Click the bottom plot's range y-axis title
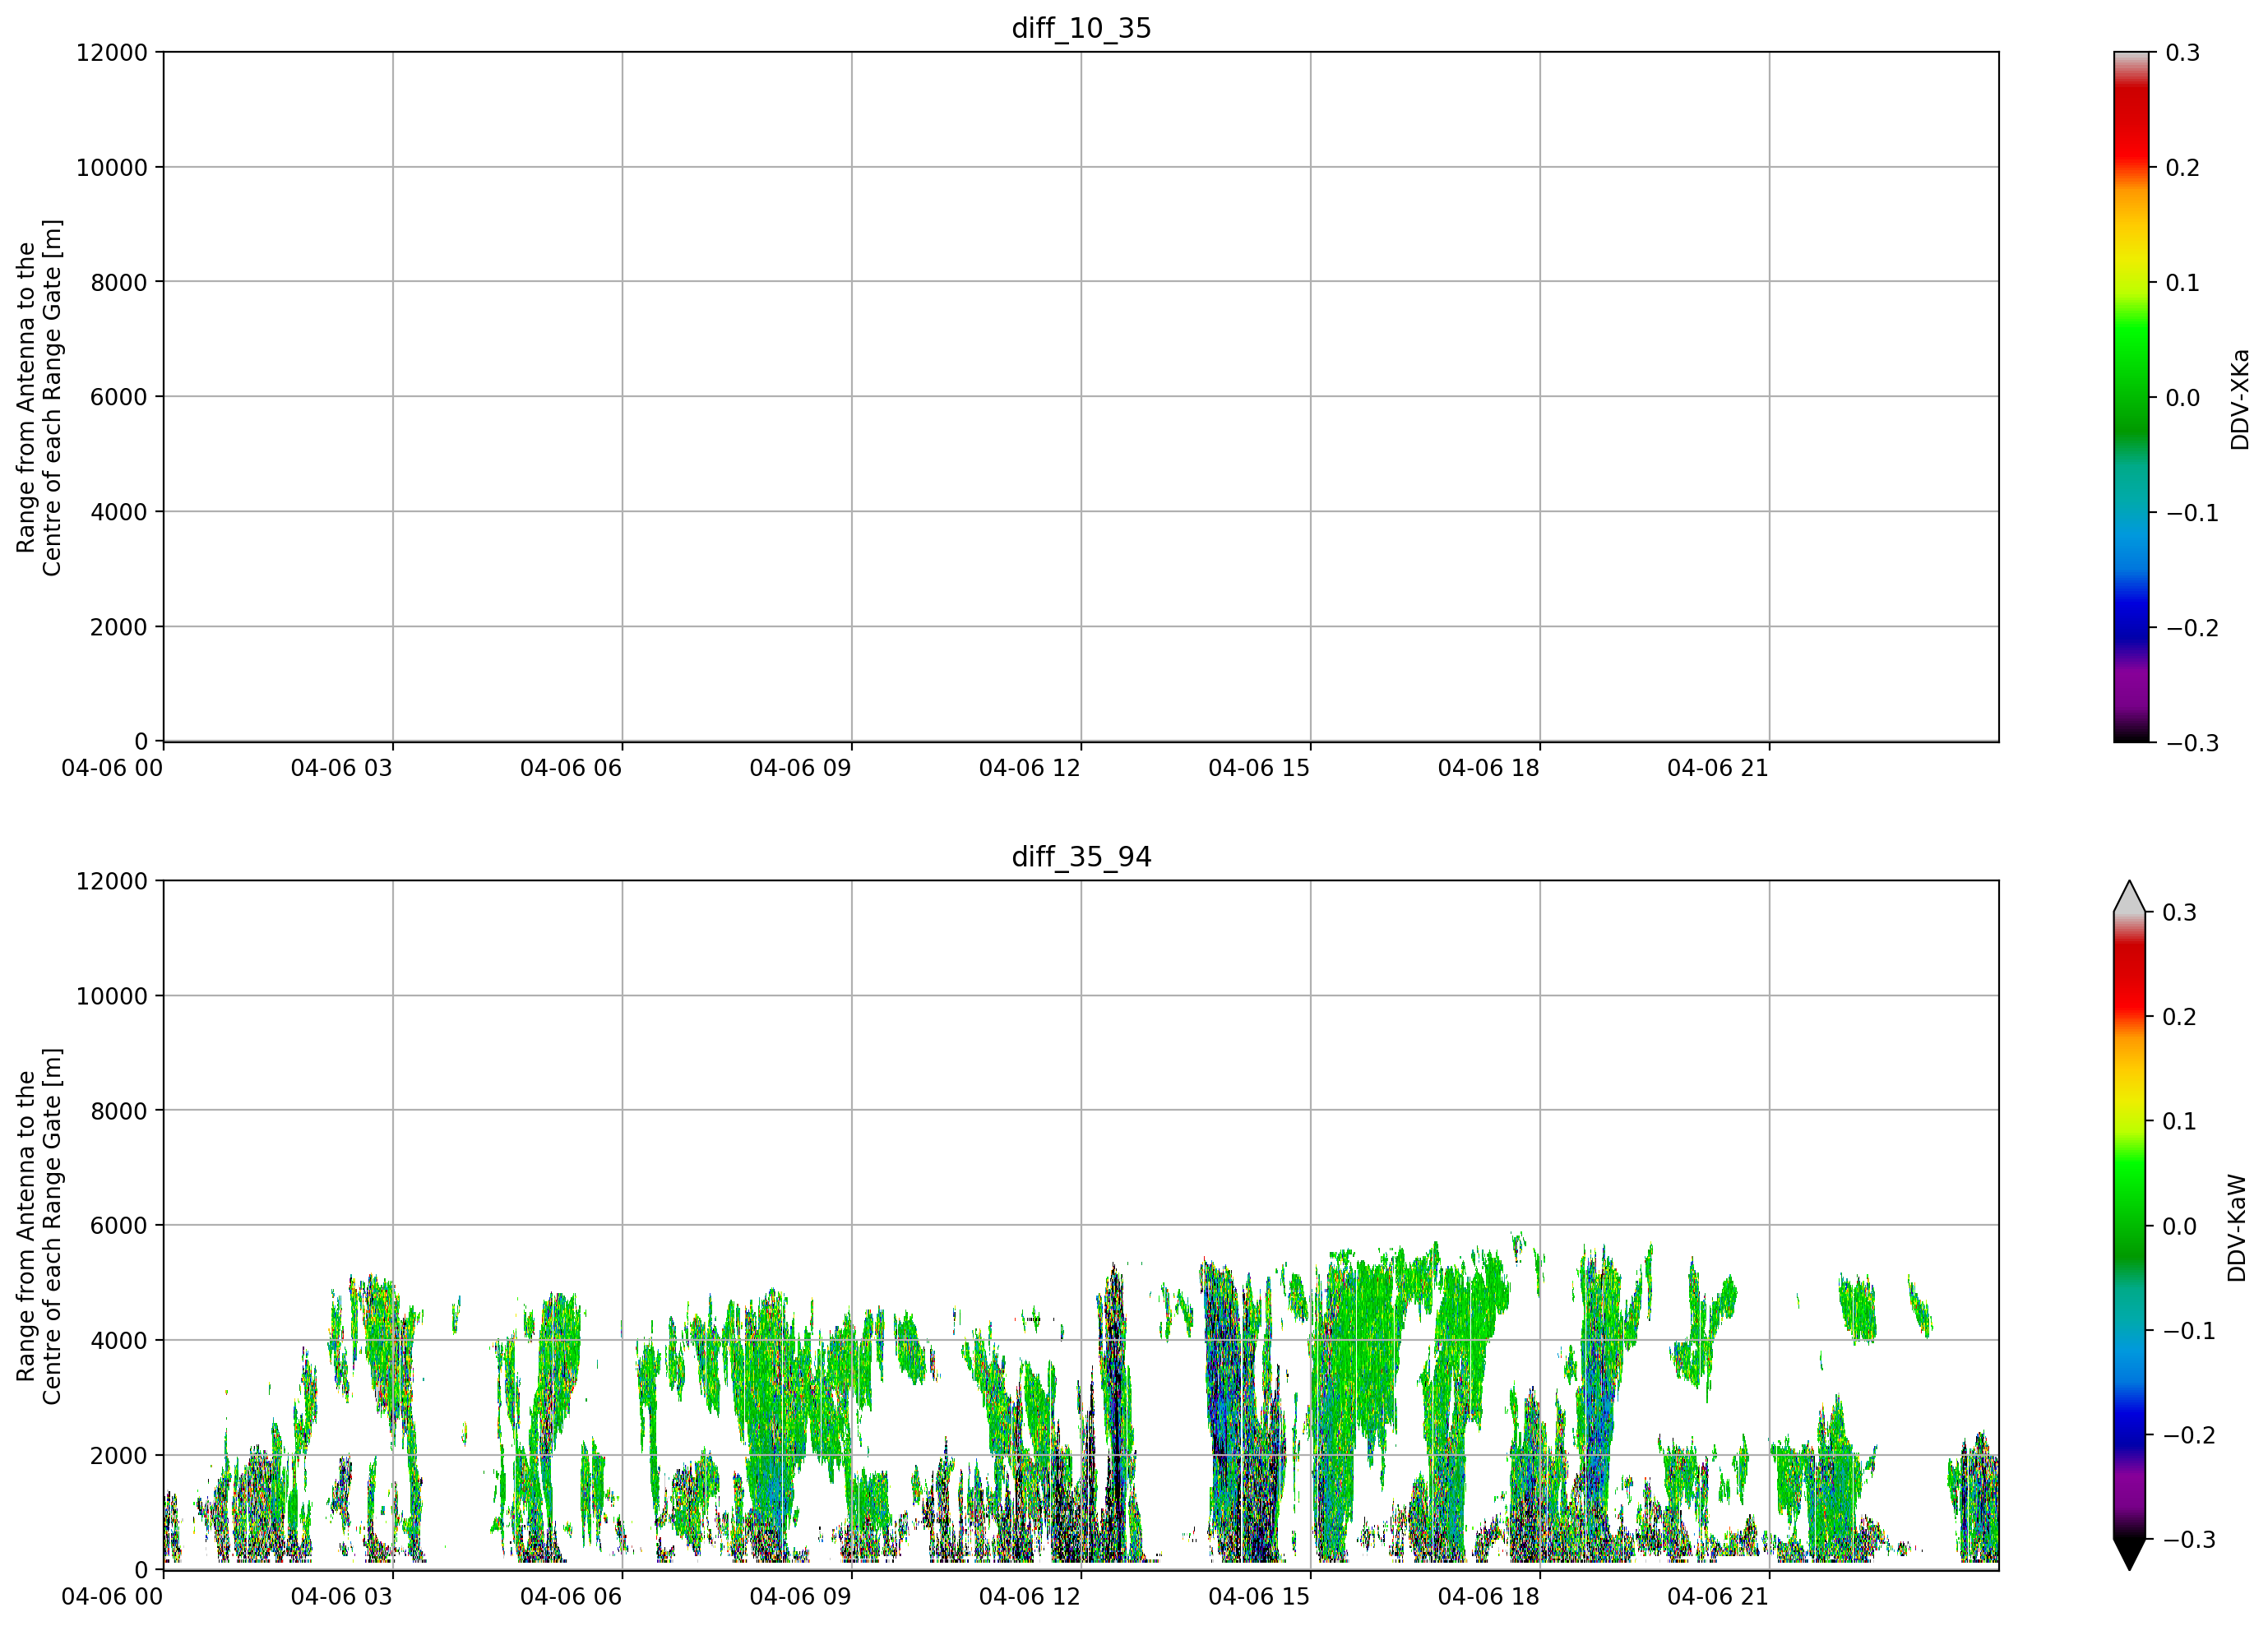The width and height of the screenshot is (2268, 1626). click(x=39, y=1226)
